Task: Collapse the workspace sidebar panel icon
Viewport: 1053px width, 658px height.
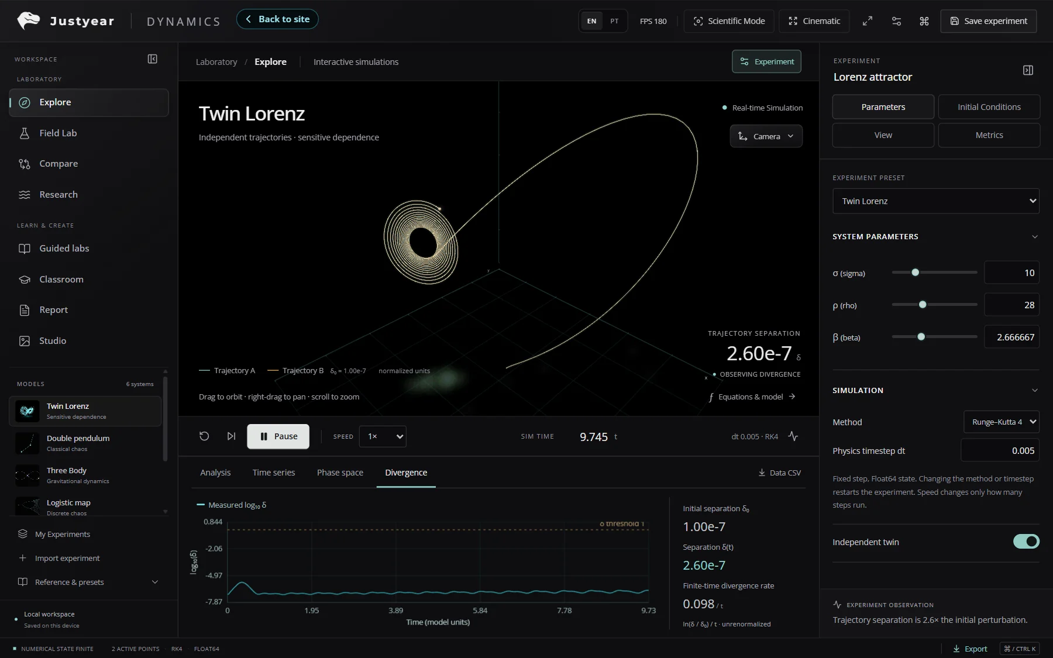Action: (x=153, y=59)
